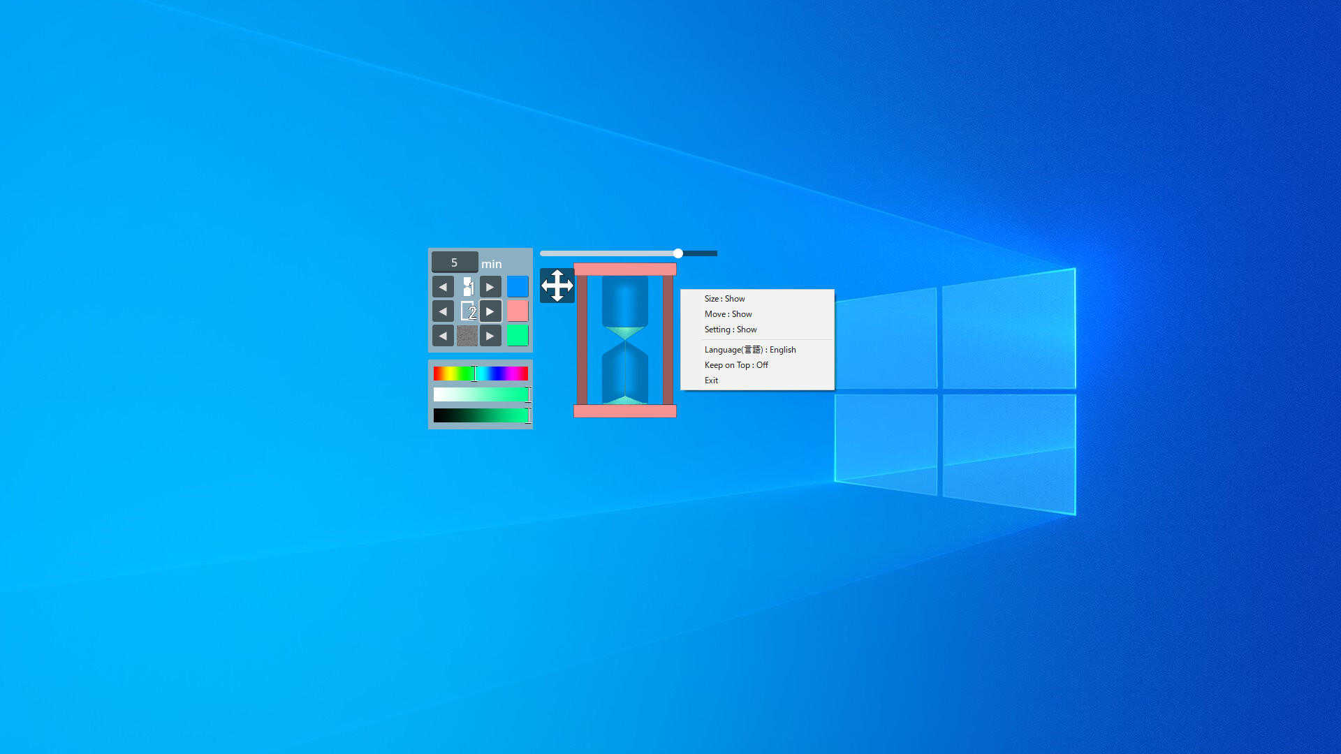The image size is (1341, 754).
Task: Click the left arrow beside the sand texture
Action: click(x=443, y=336)
